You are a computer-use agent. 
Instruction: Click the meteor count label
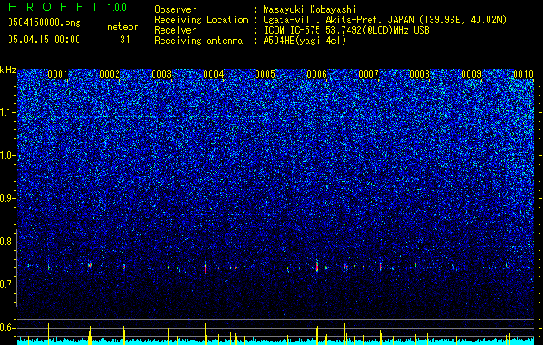coord(123,27)
